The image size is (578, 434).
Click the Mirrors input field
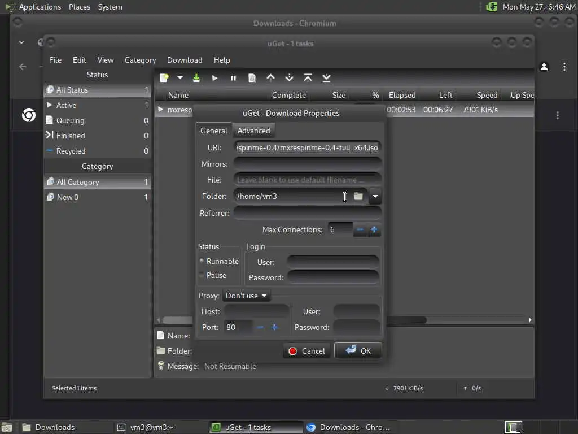[x=308, y=164]
